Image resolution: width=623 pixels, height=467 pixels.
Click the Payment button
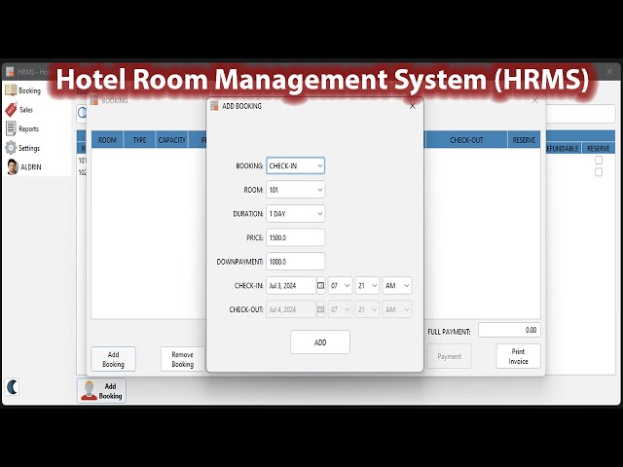click(x=449, y=356)
